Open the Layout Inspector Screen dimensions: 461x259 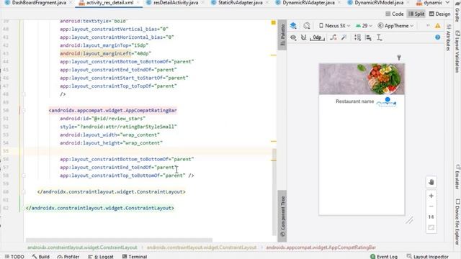(427, 256)
